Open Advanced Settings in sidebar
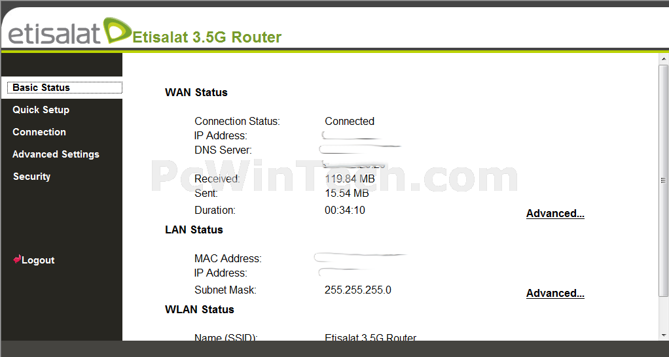Viewport: 669px width, 357px height. (56, 154)
